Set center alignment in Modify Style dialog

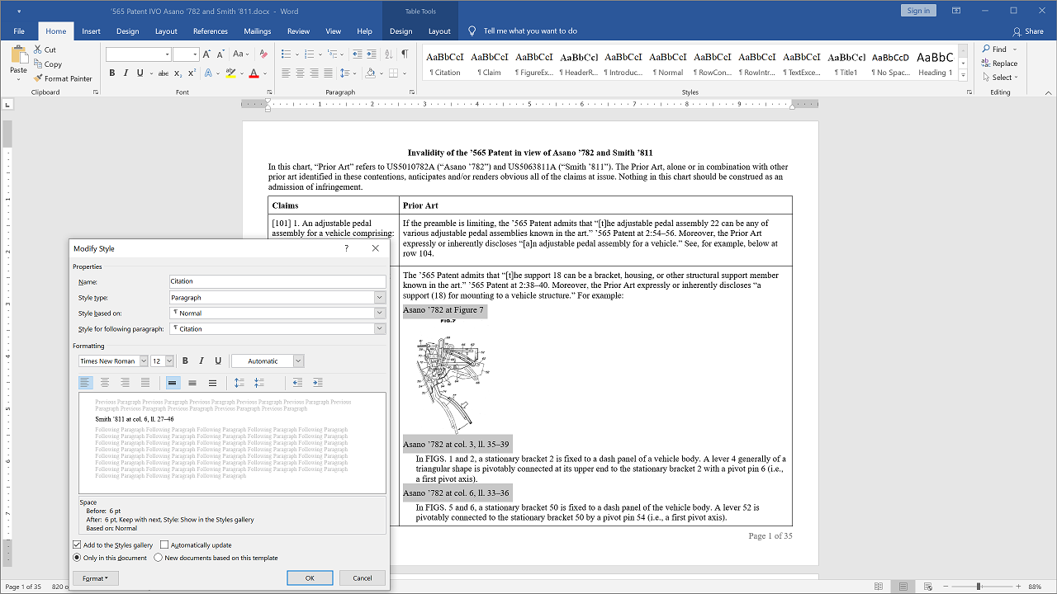pyautogui.click(x=105, y=383)
